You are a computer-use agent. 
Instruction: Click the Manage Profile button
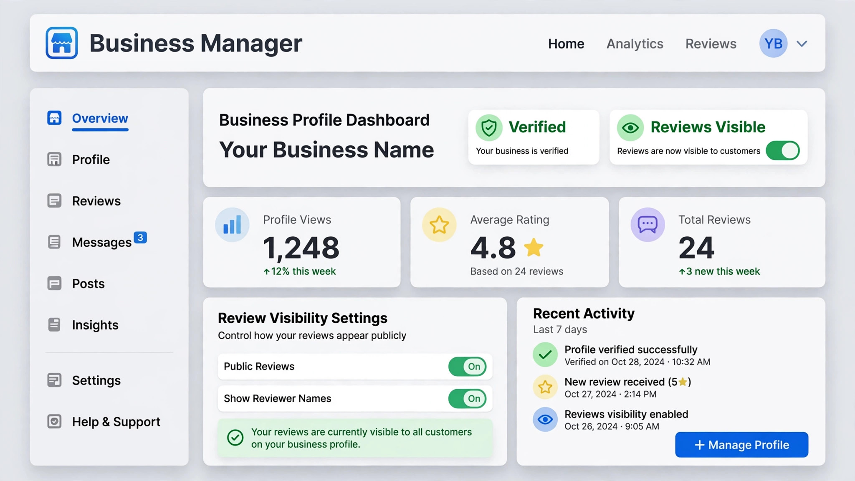click(741, 445)
